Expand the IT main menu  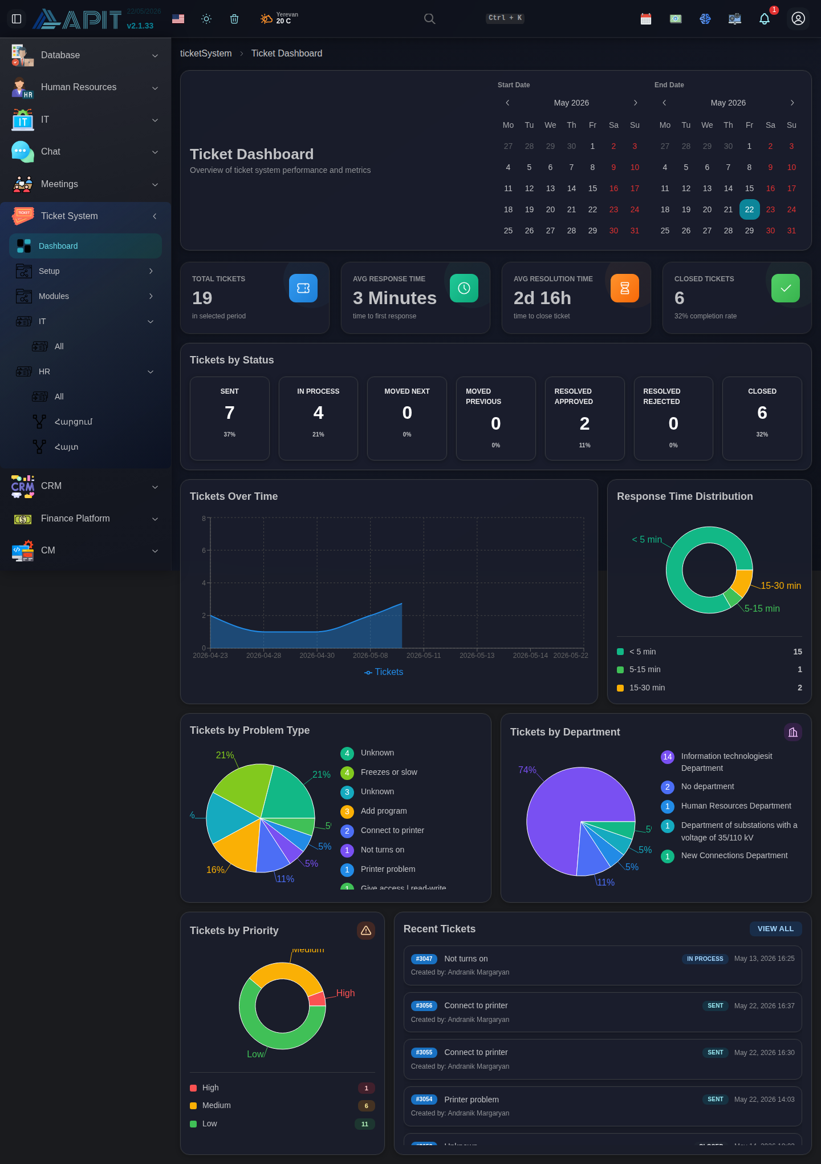(86, 120)
